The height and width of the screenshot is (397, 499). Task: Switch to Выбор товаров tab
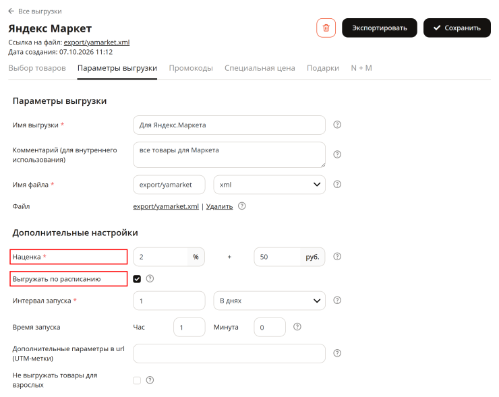37,68
